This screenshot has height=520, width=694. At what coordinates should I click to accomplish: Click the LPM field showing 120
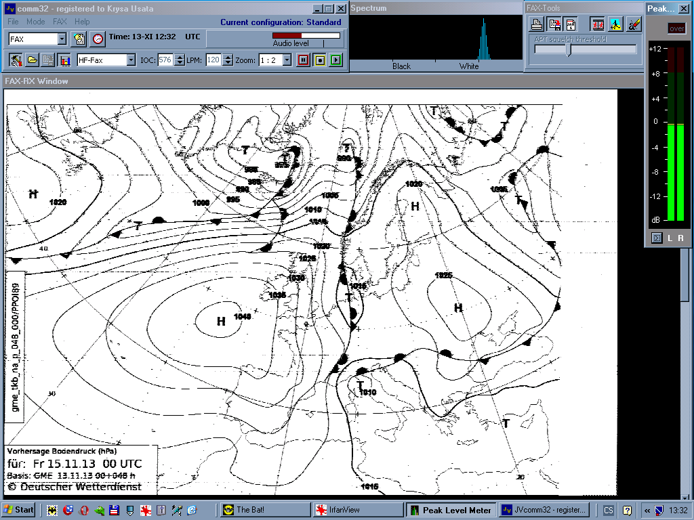[x=213, y=60]
